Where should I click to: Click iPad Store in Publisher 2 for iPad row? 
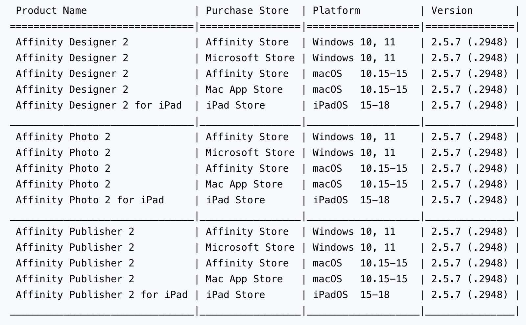click(235, 295)
